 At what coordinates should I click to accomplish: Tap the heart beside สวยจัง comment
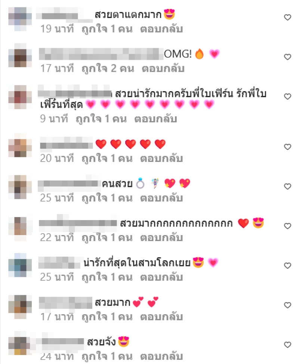[287, 345]
